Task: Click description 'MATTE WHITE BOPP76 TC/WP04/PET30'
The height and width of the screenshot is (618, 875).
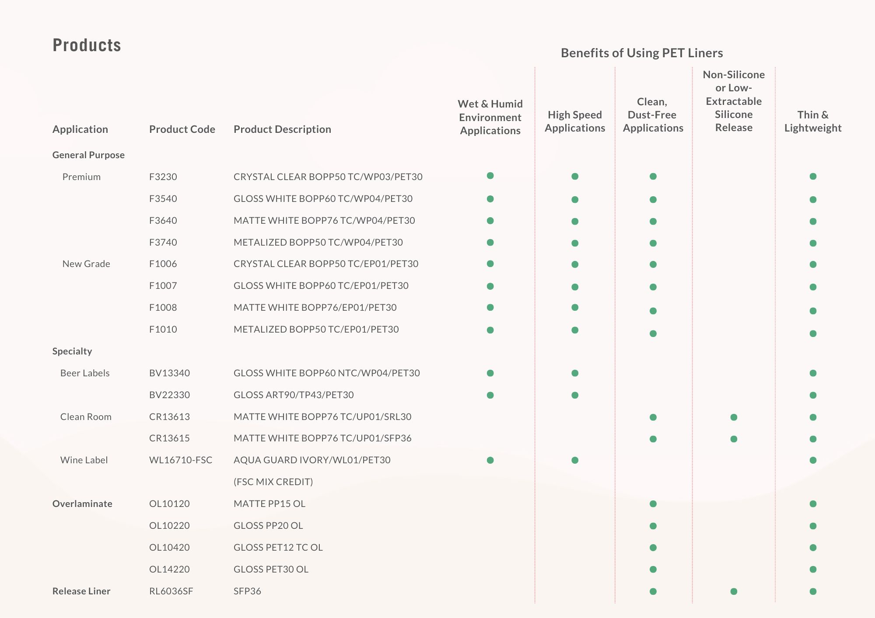Action: (x=324, y=221)
